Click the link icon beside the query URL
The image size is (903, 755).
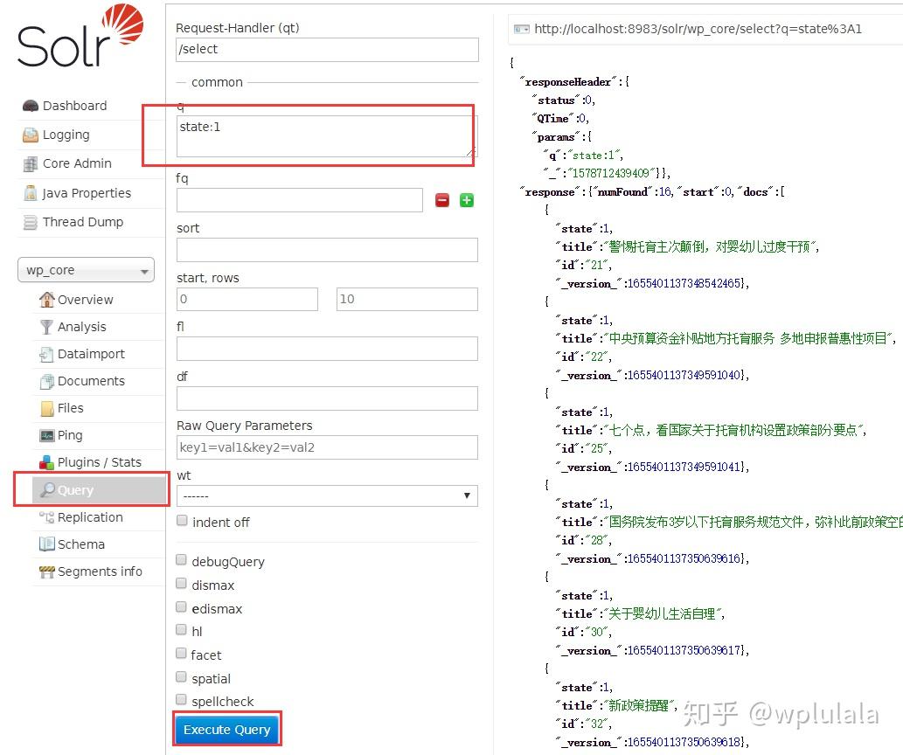pos(521,30)
